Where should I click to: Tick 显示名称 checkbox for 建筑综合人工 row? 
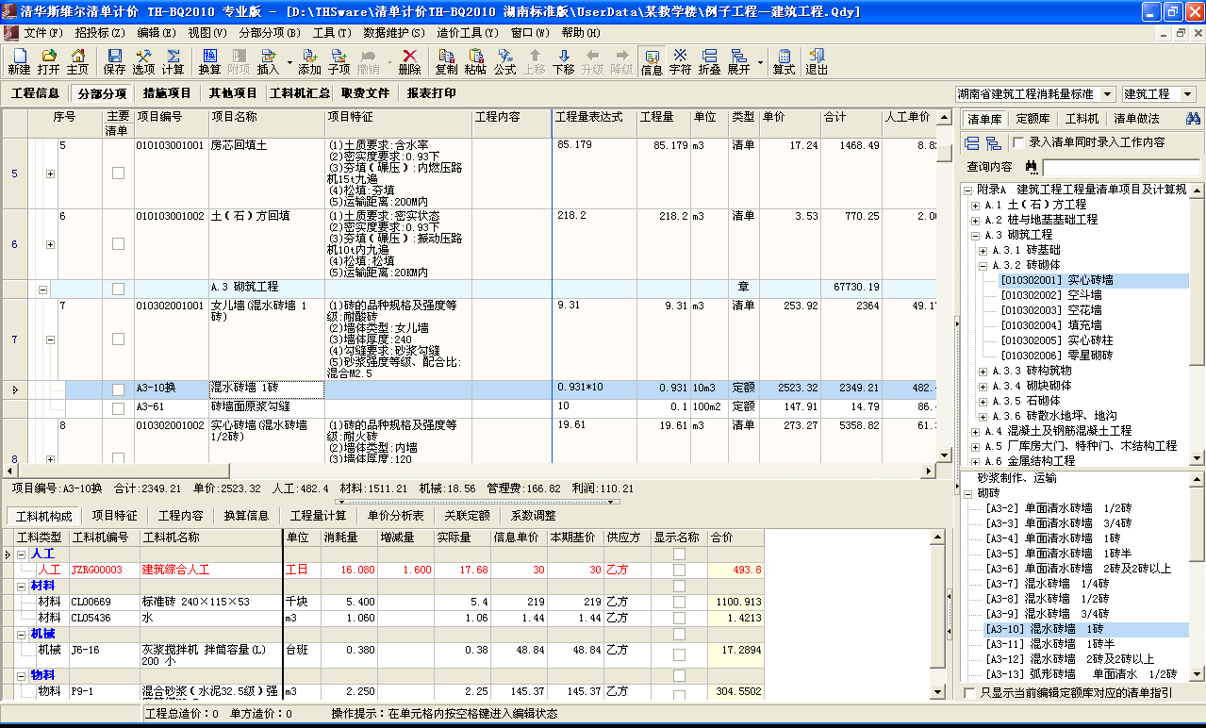coord(679,570)
